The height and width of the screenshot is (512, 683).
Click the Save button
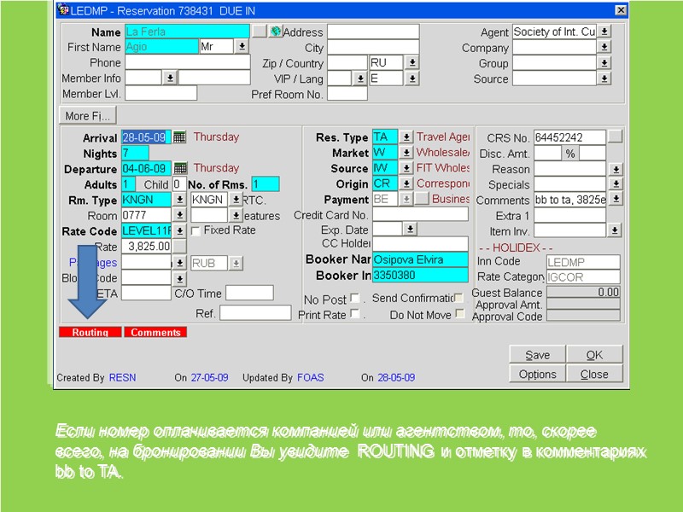click(538, 355)
